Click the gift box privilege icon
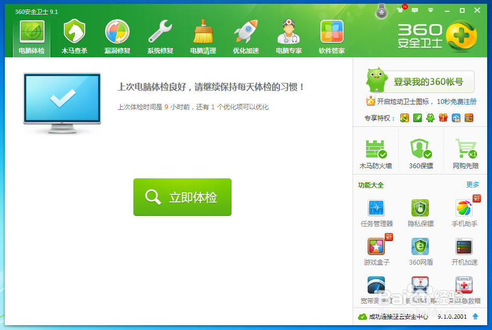 443,118
